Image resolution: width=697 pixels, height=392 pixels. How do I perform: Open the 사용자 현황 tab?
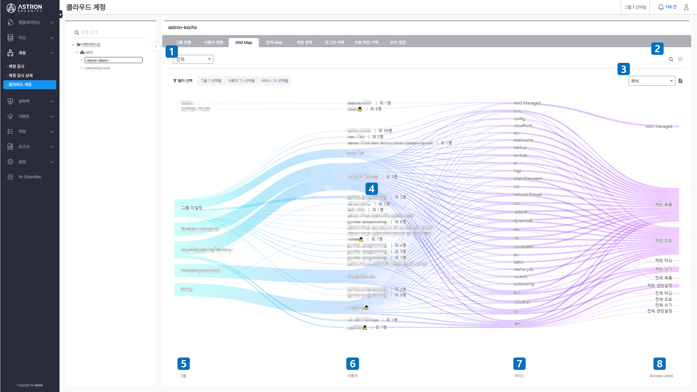(213, 42)
